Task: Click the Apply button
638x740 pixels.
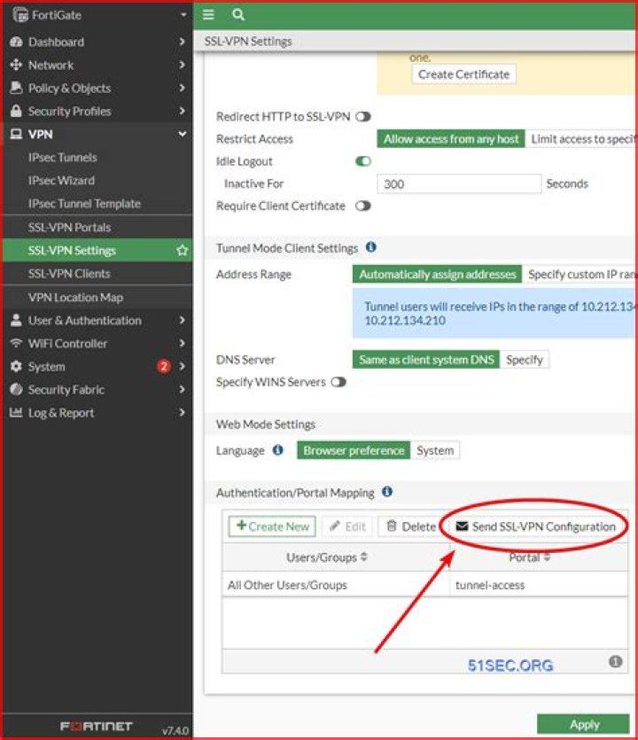Action: click(x=584, y=724)
